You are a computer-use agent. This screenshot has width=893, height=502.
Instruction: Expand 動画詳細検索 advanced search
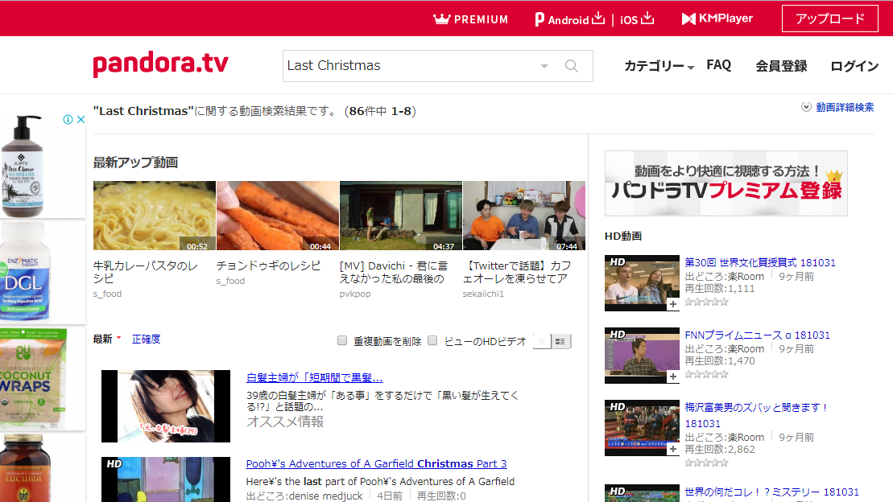point(837,107)
